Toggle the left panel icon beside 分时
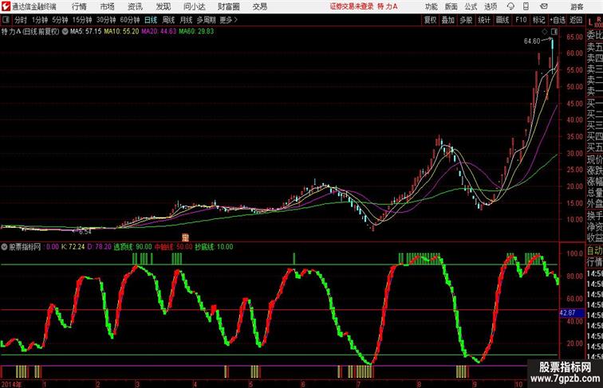This screenshot has height=388, width=603. 6,20
